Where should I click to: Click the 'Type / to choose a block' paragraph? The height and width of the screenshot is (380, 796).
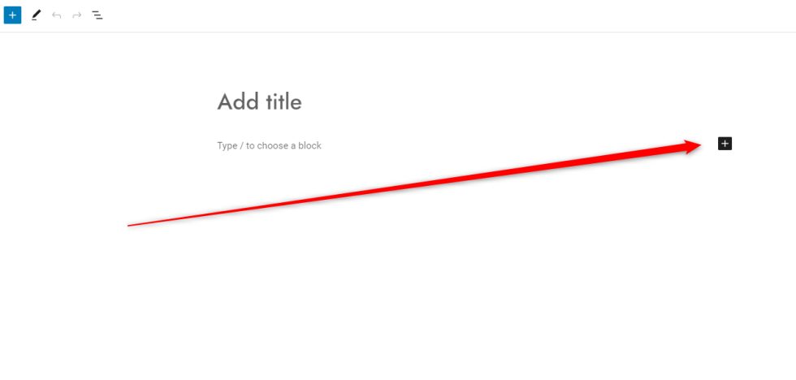tap(269, 145)
